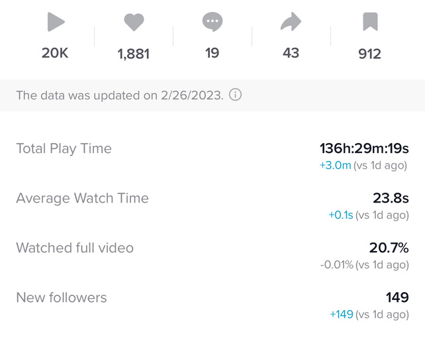Select the New followers label
This screenshot has height=337, width=425.
pyautogui.click(x=61, y=297)
